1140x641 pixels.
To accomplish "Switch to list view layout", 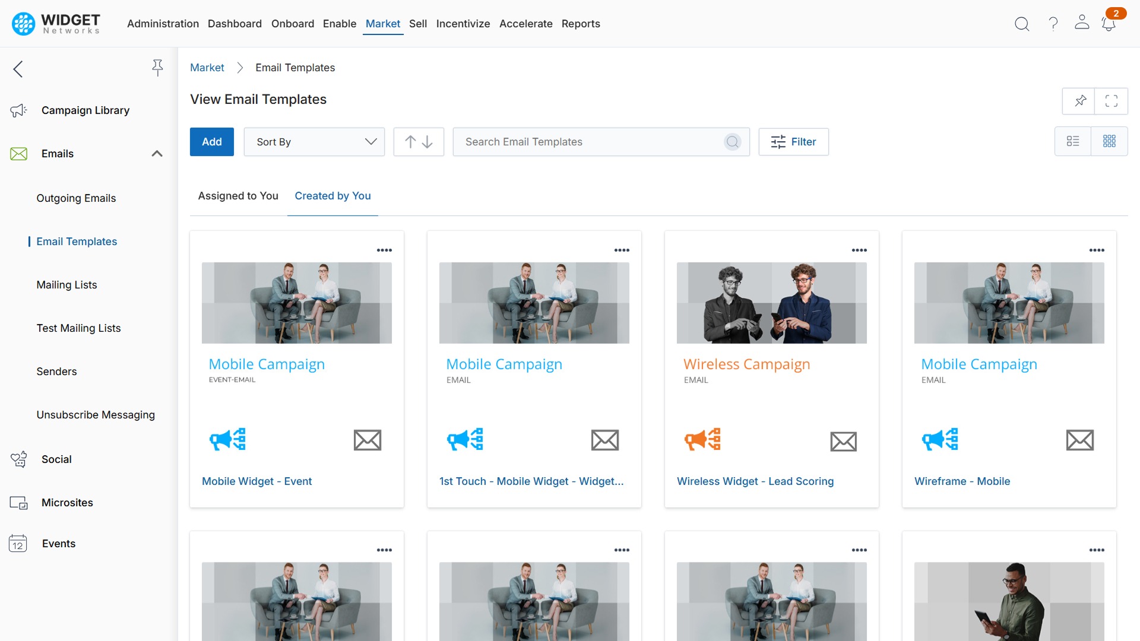I will coord(1073,141).
